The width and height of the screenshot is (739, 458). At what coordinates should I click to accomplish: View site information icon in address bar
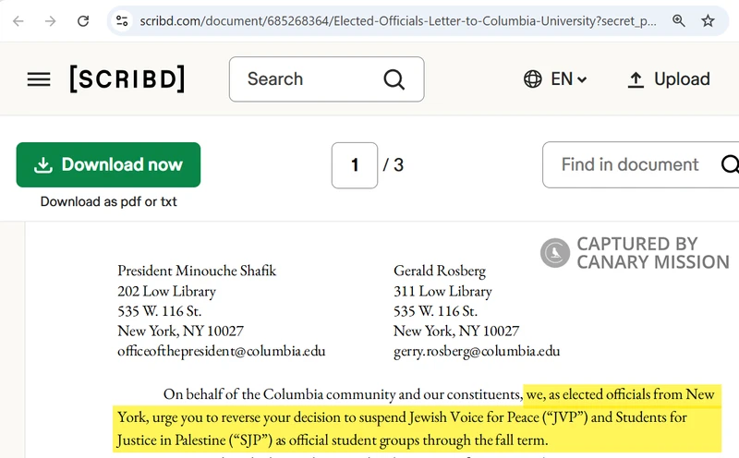coord(121,20)
